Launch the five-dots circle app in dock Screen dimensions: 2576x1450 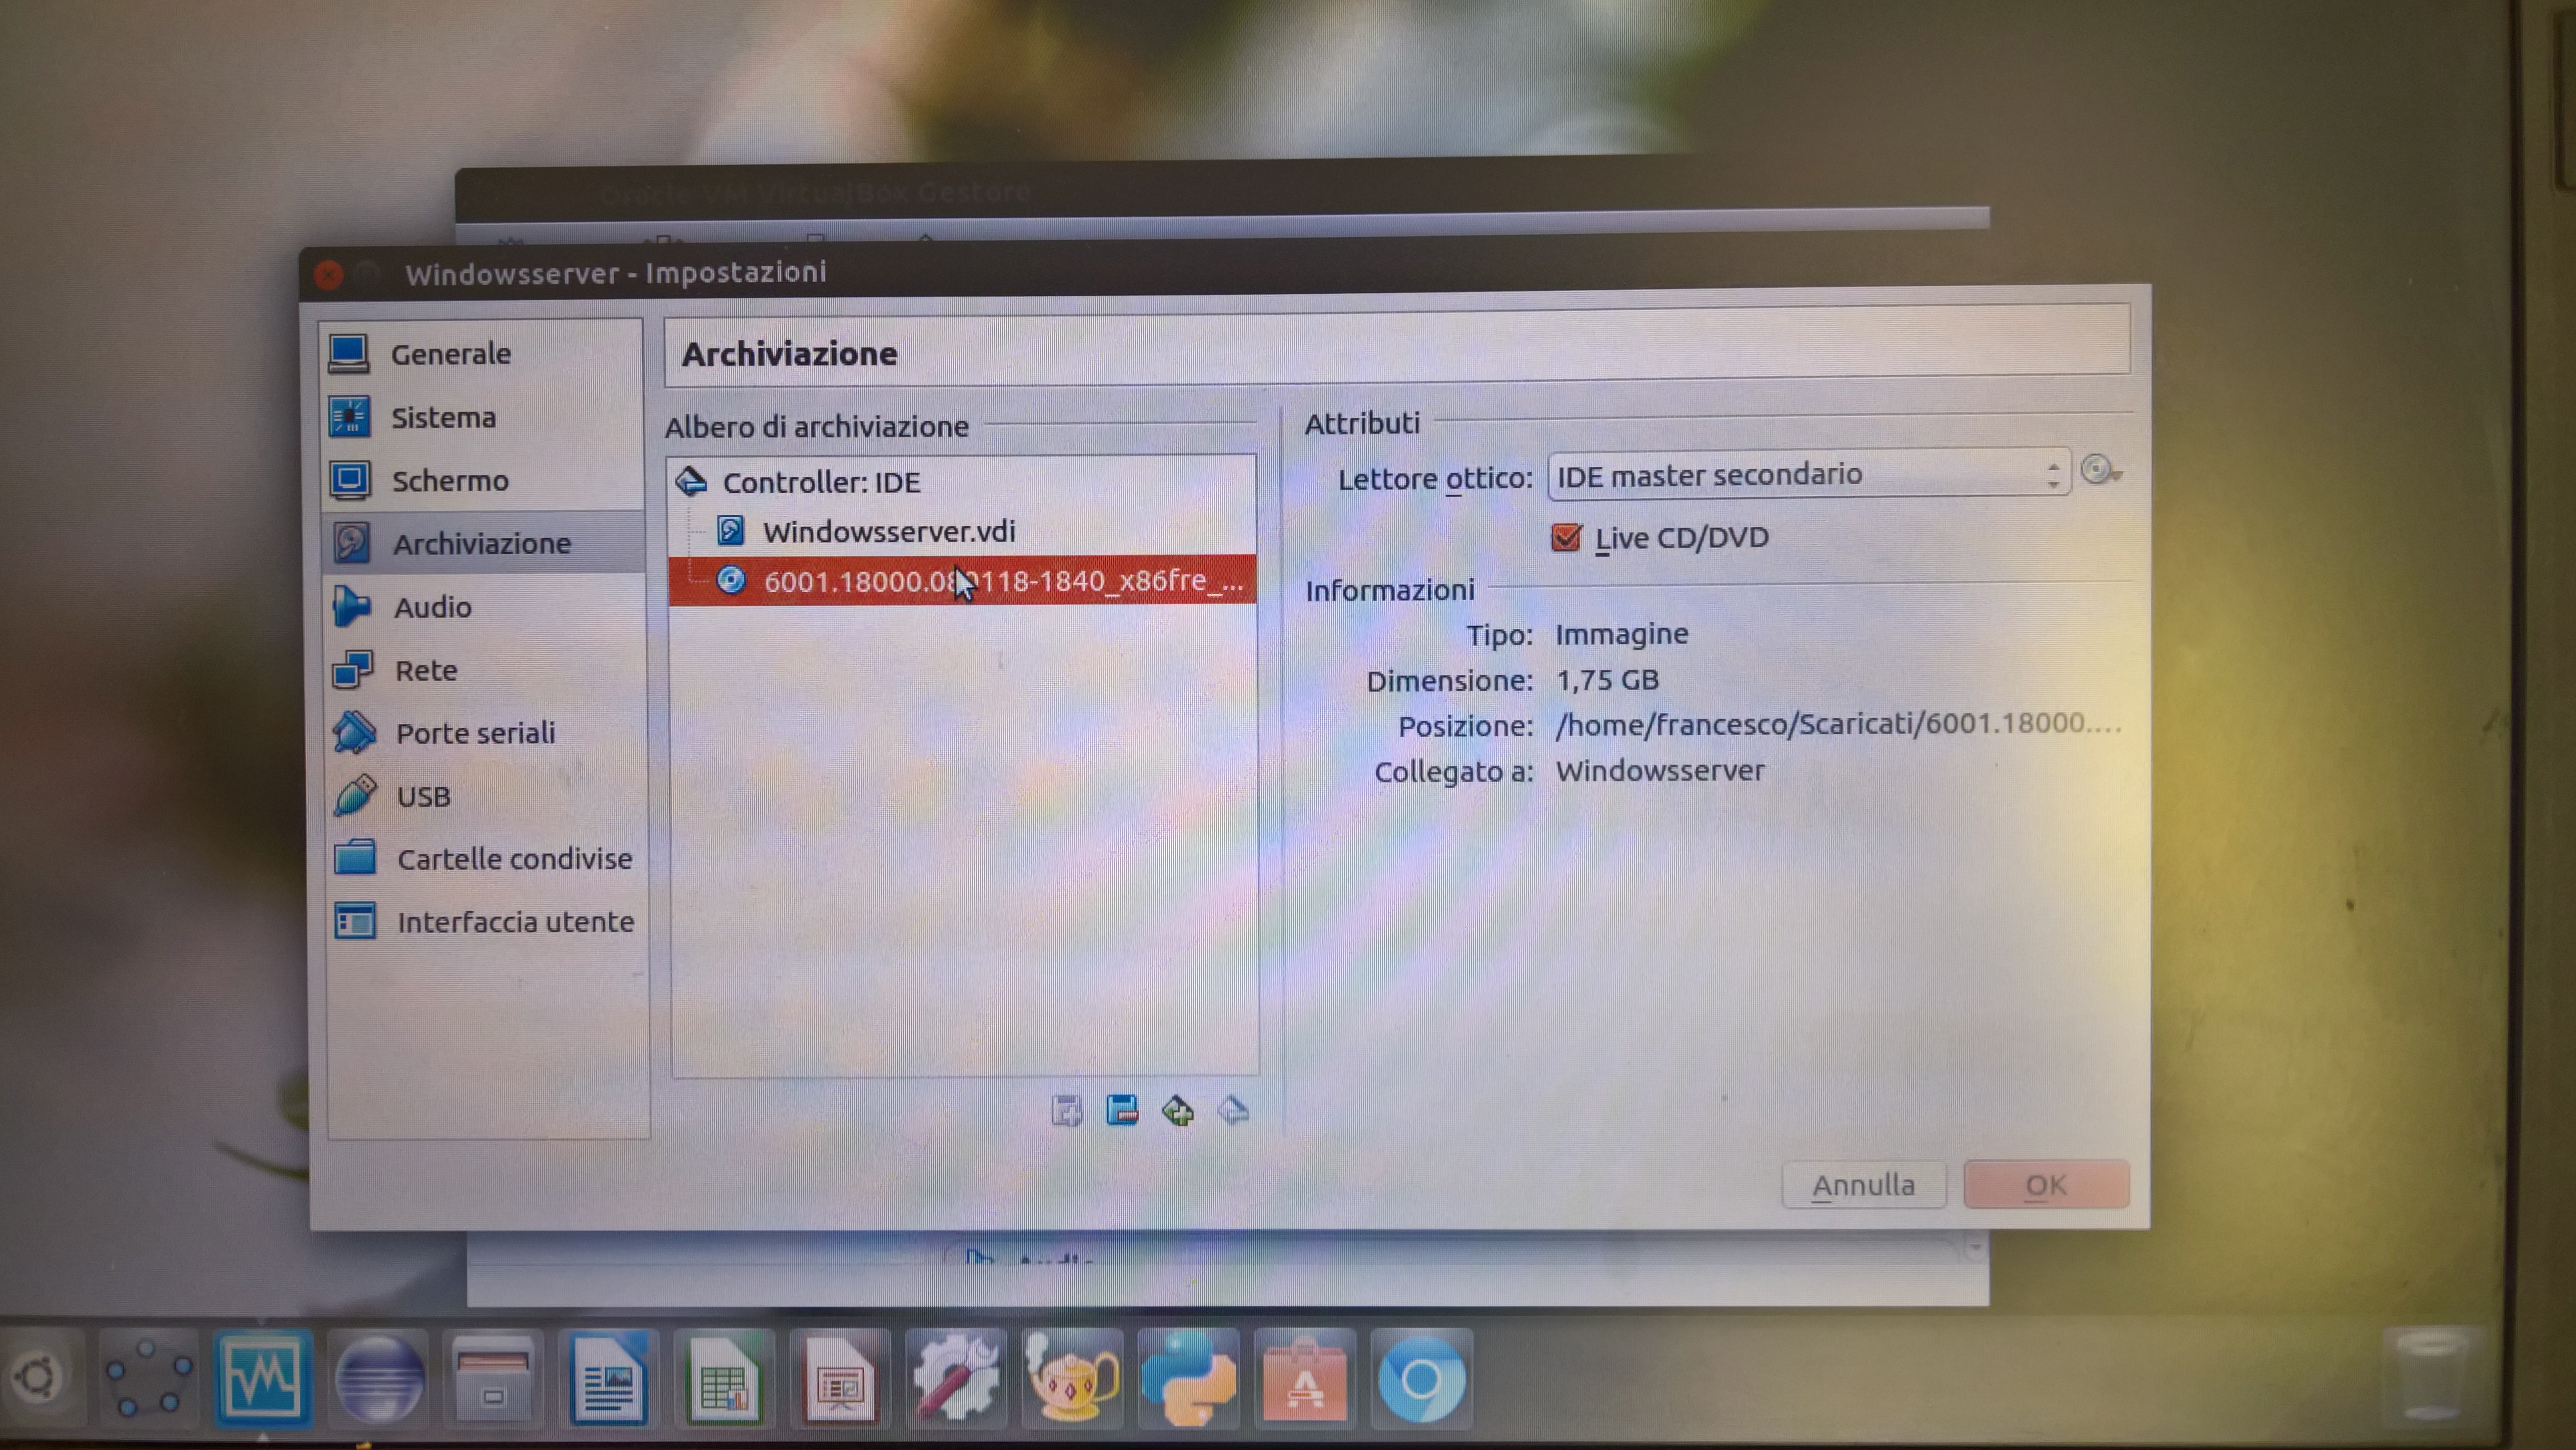click(x=149, y=1378)
